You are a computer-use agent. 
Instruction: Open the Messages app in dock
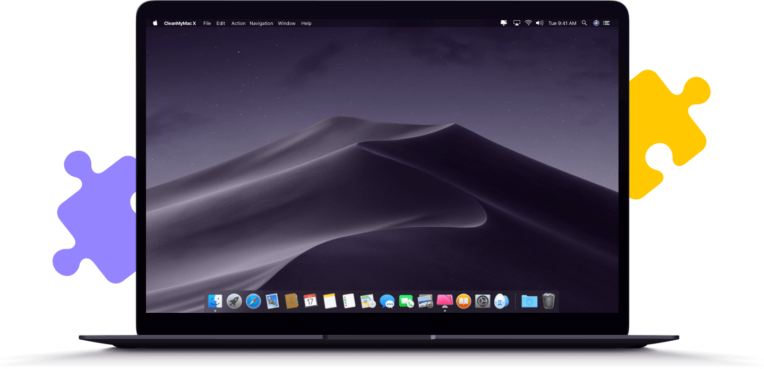(x=387, y=302)
